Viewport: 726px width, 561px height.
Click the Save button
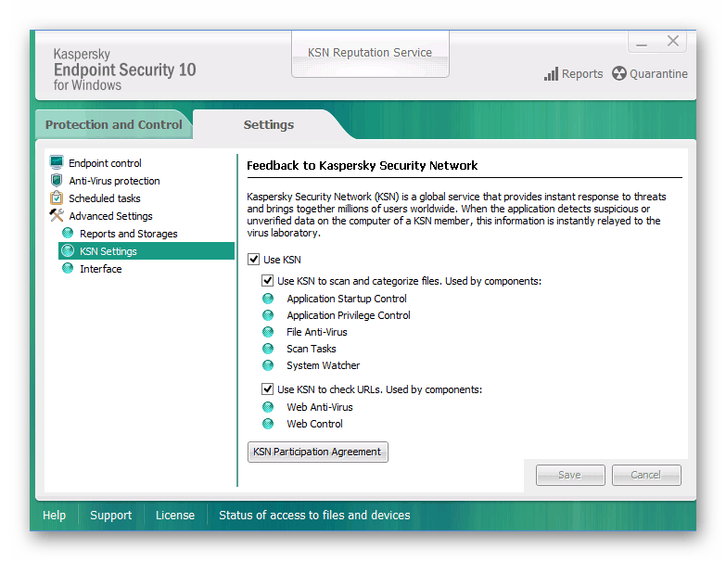[570, 475]
